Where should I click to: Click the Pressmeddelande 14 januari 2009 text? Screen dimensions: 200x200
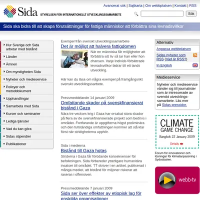click(x=87, y=97)
